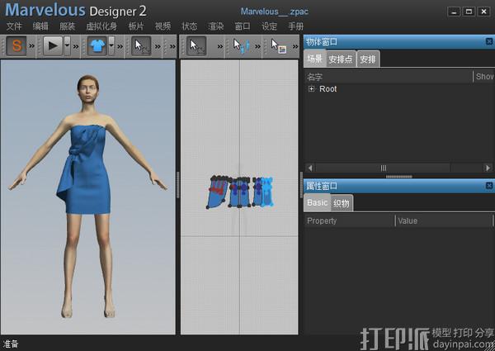Switch to the Basic properties tab
495x351 pixels.
tap(317, 202)
